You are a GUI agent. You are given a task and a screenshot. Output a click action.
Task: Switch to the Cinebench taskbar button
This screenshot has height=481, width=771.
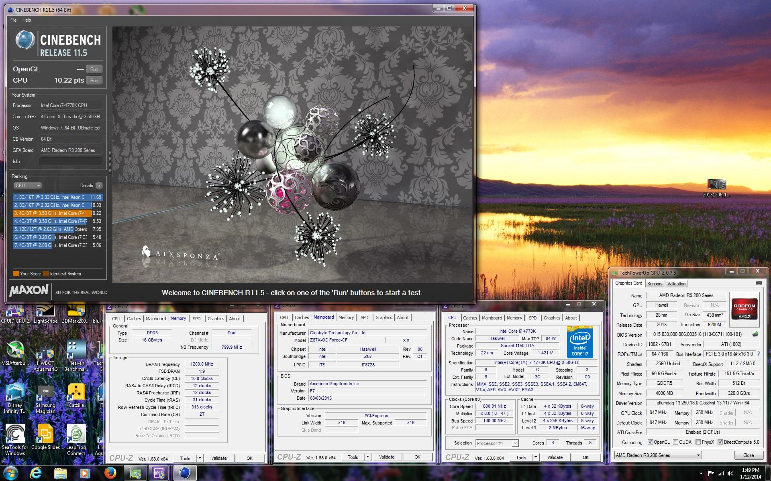(184, 473)
